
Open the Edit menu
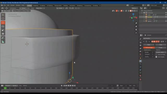click(x=8, y=5)
